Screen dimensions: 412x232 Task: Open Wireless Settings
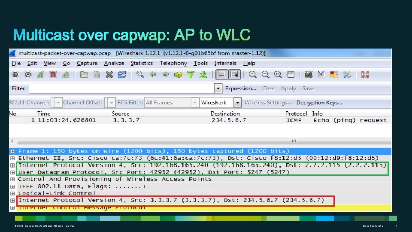(268, 103)
